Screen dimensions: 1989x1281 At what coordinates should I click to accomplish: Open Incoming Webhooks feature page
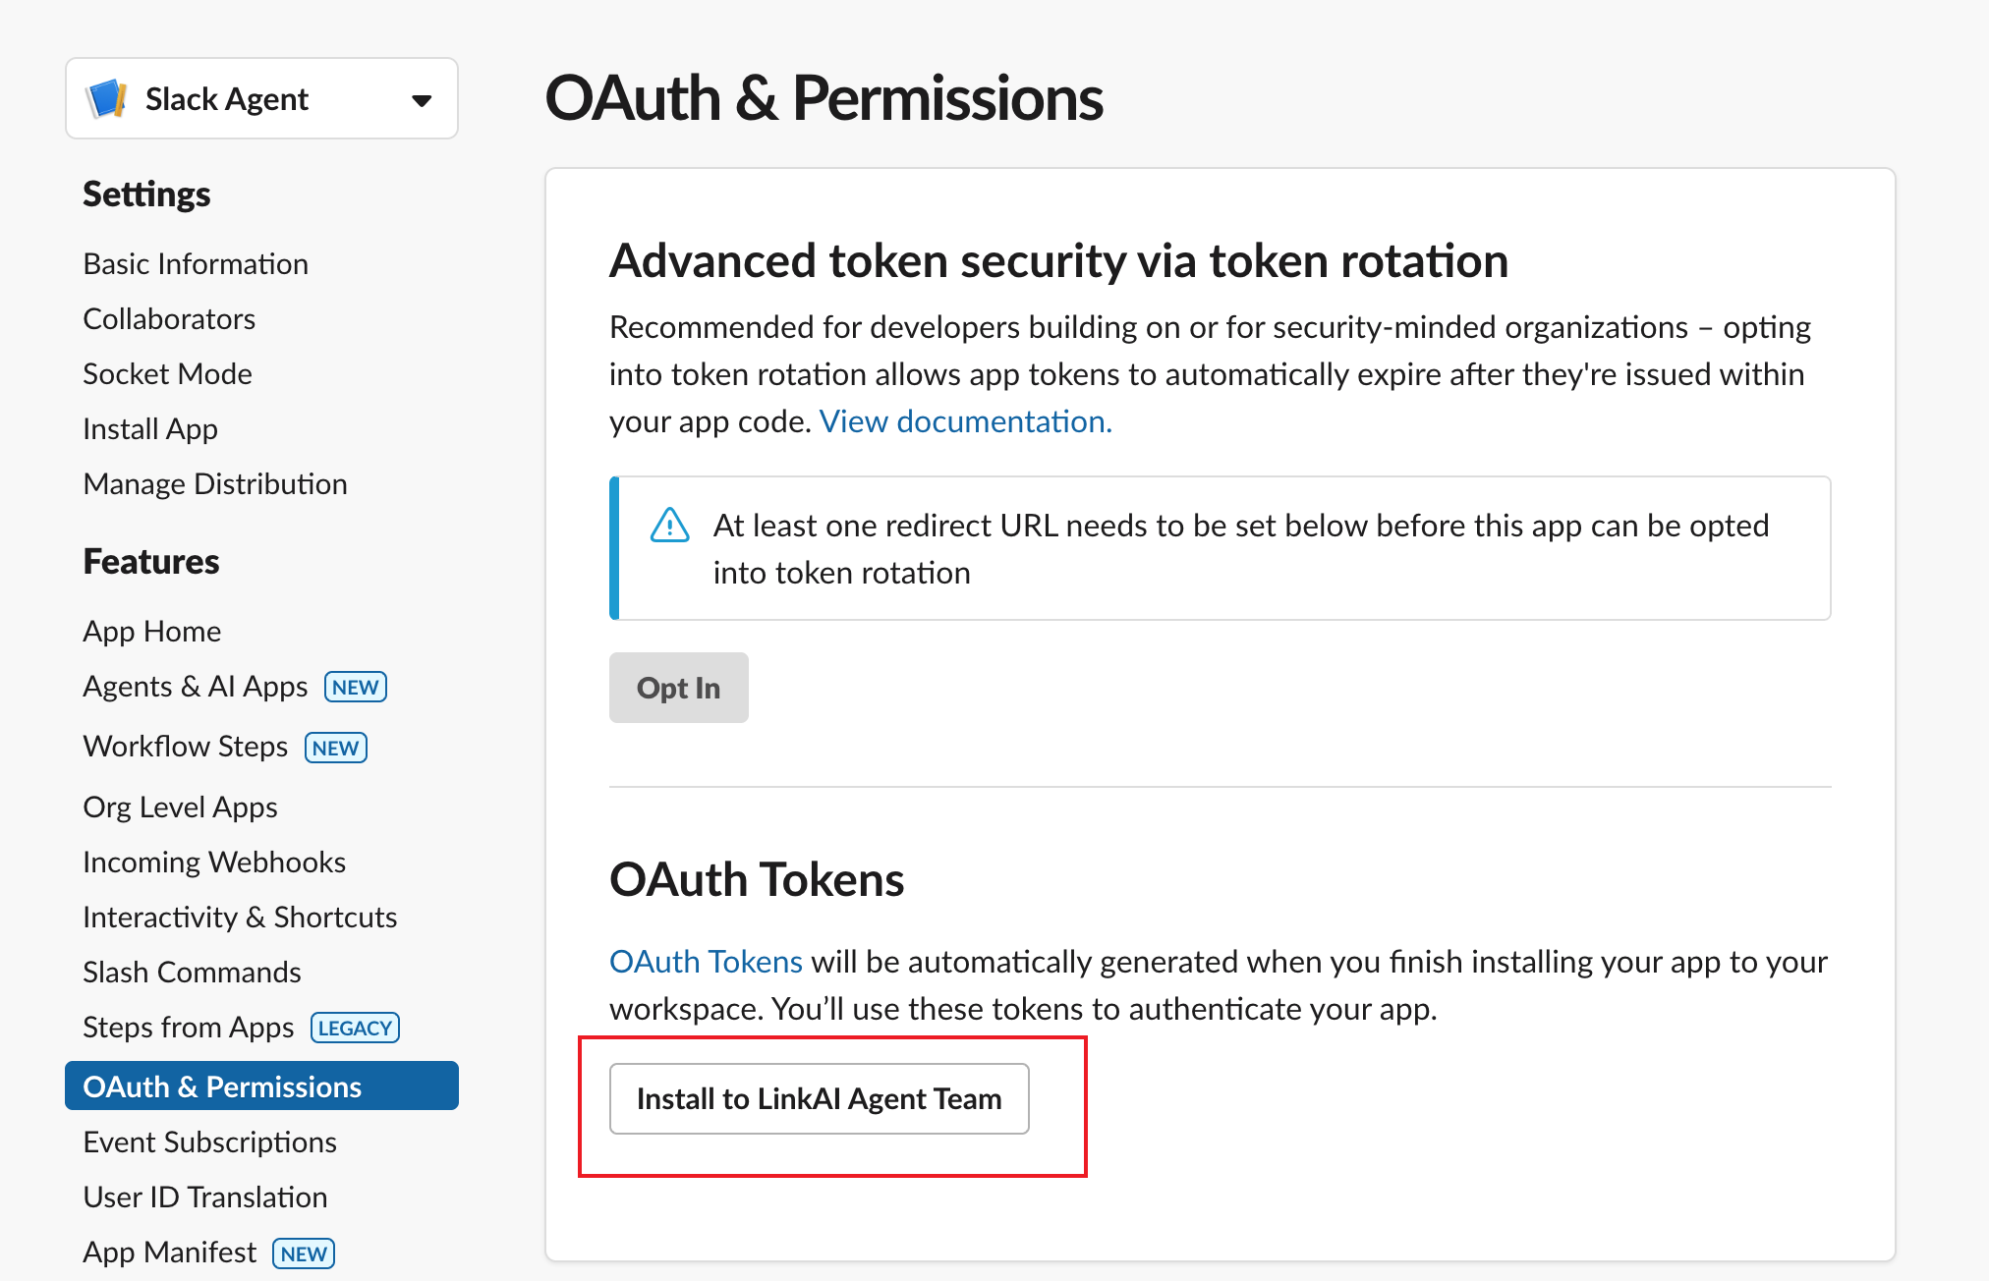tap(214, 863)
